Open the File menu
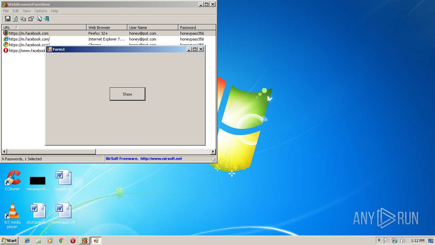435x245 pixels. (x=6, y=11)
